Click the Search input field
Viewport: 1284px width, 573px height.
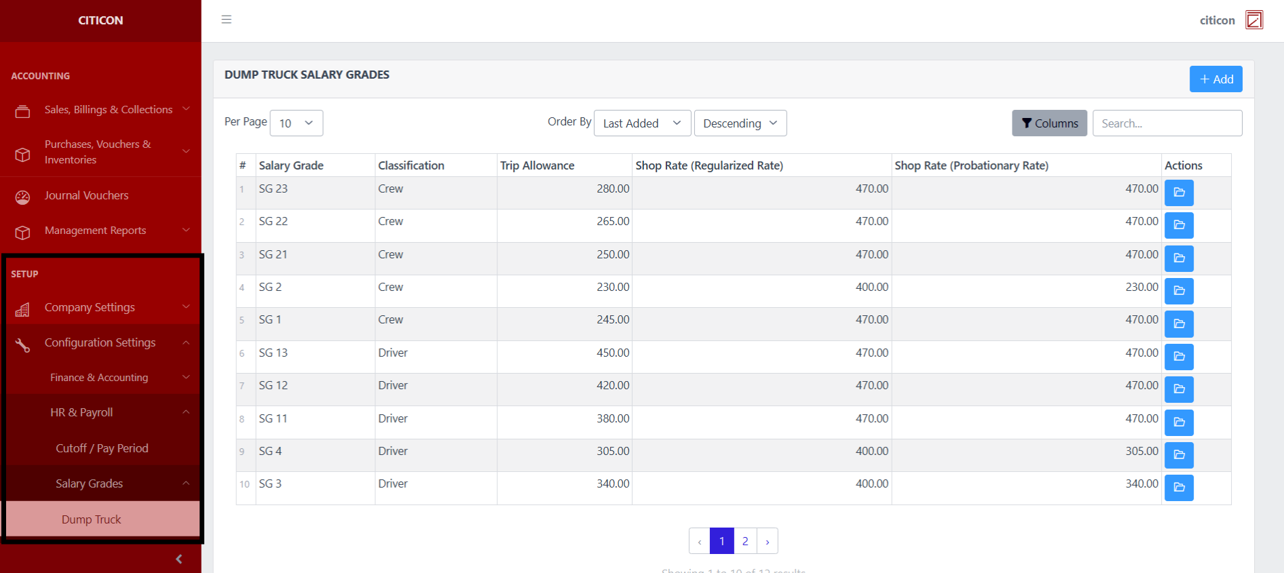pyautogui.click(x=1167, y=123)
